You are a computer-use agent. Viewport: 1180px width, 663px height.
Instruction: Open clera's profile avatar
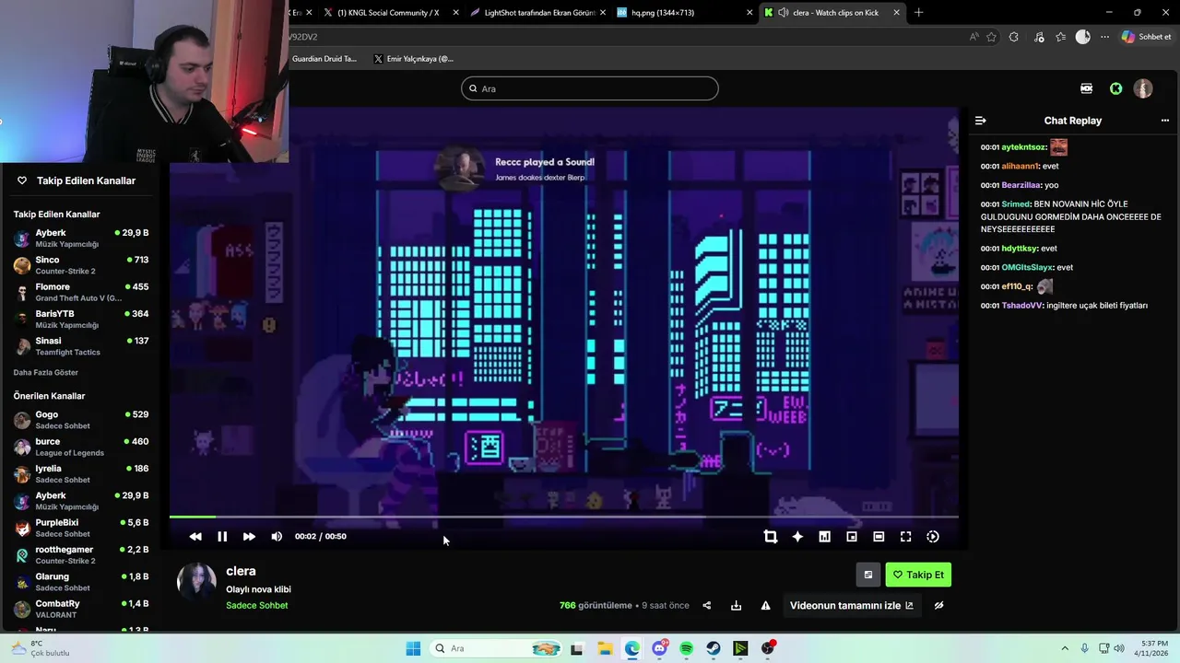[x=196, y=582]
